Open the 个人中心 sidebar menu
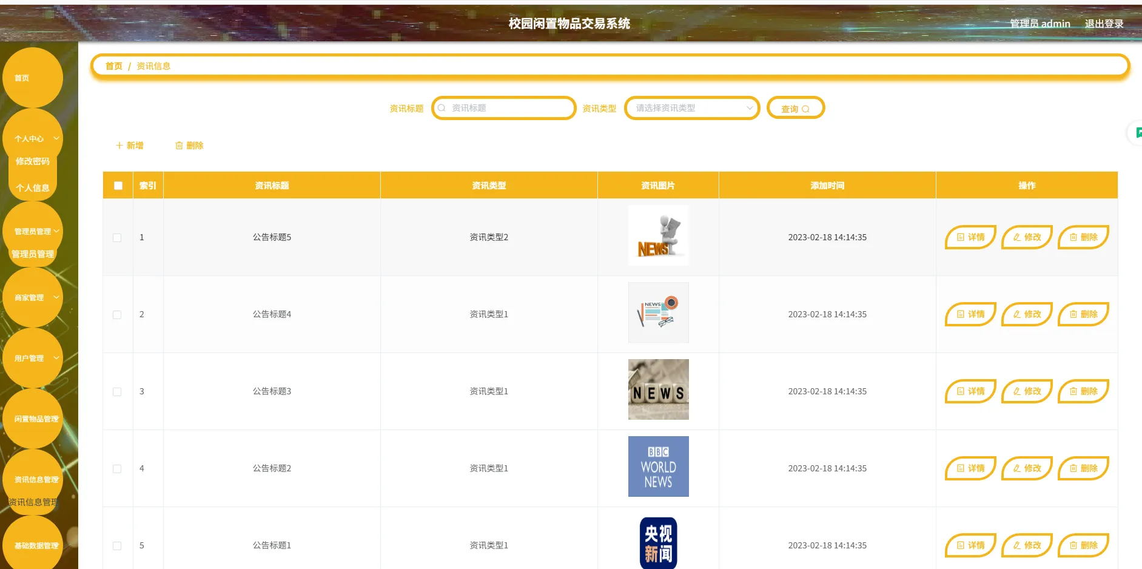The height and width of the screenshot is (569, 1142). click(30, 138)
